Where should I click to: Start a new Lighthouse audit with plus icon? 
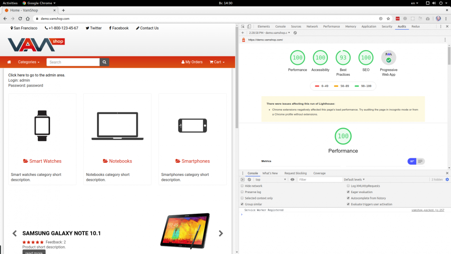243,33
